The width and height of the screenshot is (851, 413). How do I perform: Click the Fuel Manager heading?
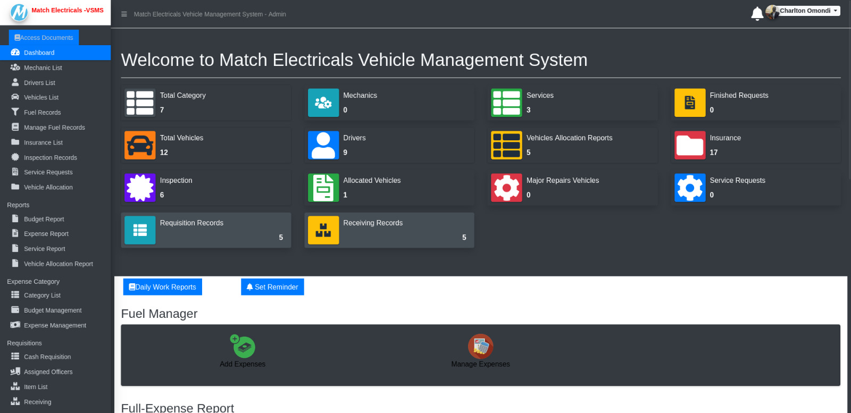pos(159,314)
